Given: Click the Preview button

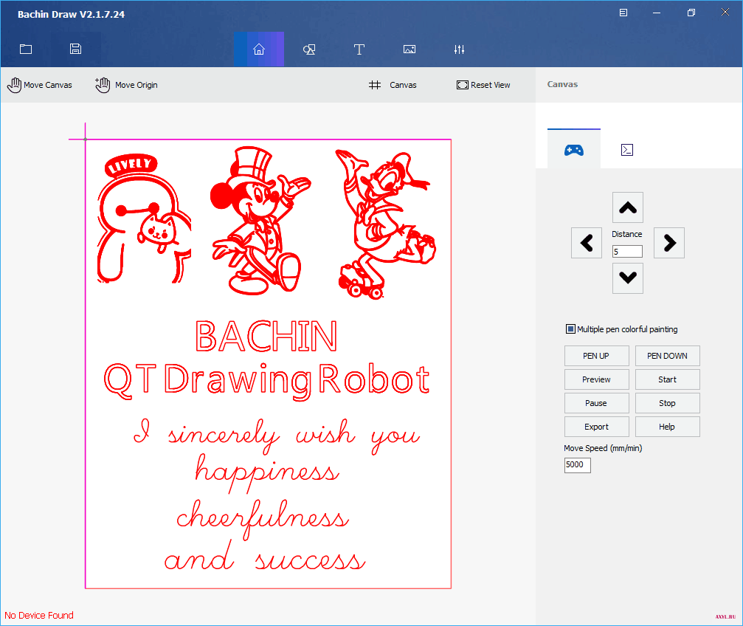Looking at the screenshot, I should [x=597, y=379].
